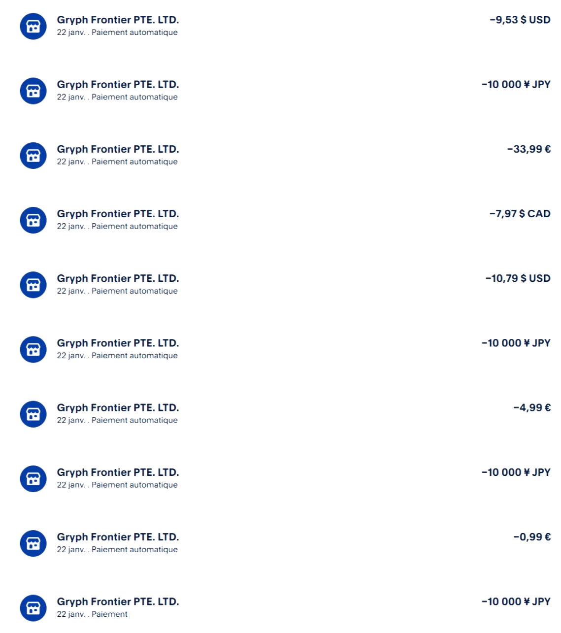Click shop icon next to the −4,99 € payment
The image size is (561, 633).
[33, 414]
